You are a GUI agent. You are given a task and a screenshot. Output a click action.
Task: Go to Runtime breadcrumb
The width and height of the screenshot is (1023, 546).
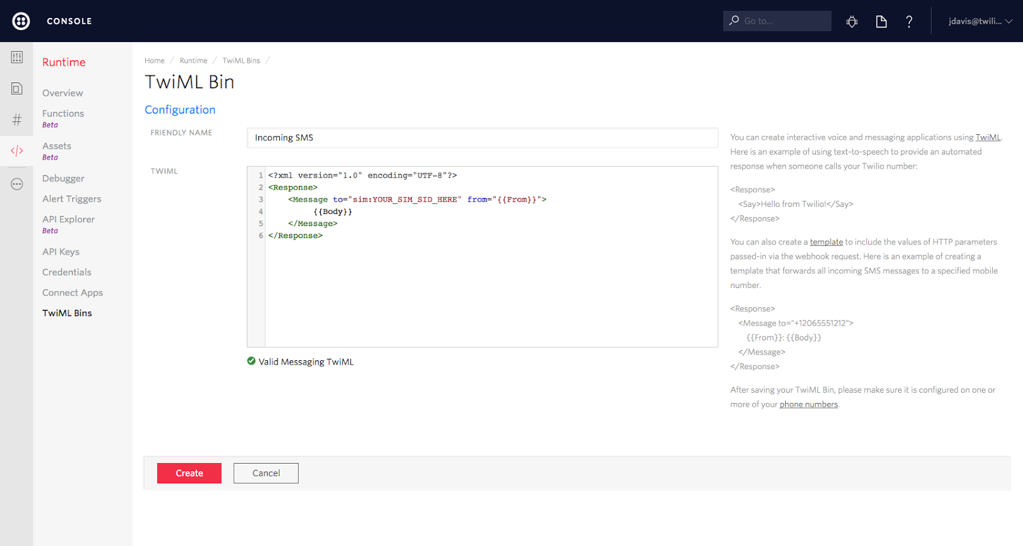point(193,61)
